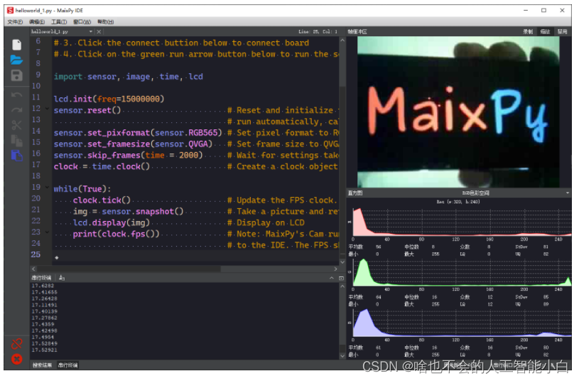Screen dimensions: 579x381
Task: Click the blue channel histogram graph
Action: click(x=462, y=322)
